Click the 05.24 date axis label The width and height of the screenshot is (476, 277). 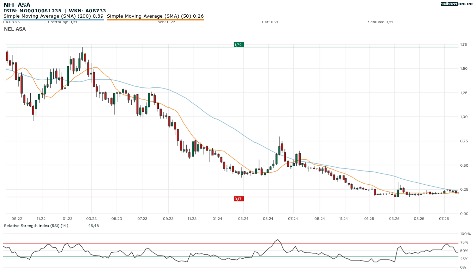[x=268, y=219]
